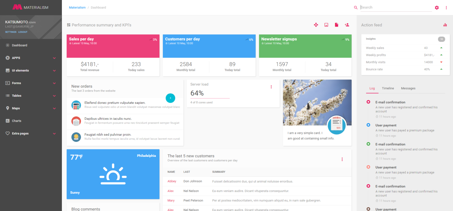Viewport: 453px width, 211px height.
Task: Open the Materialism breadcrumb link
Action: pyautogui.click(x=77, y=7)
